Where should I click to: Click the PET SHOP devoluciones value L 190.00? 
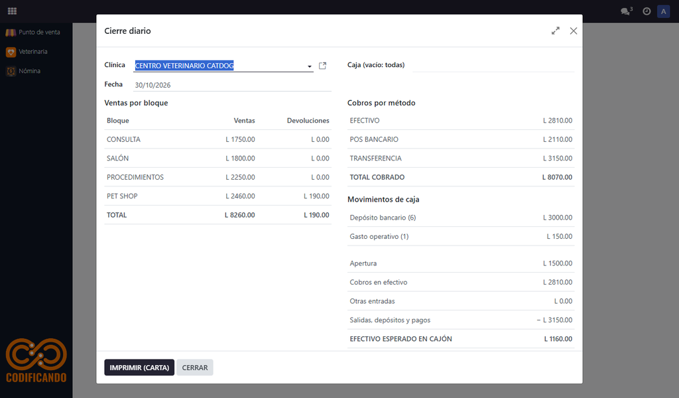click(316, 196)
